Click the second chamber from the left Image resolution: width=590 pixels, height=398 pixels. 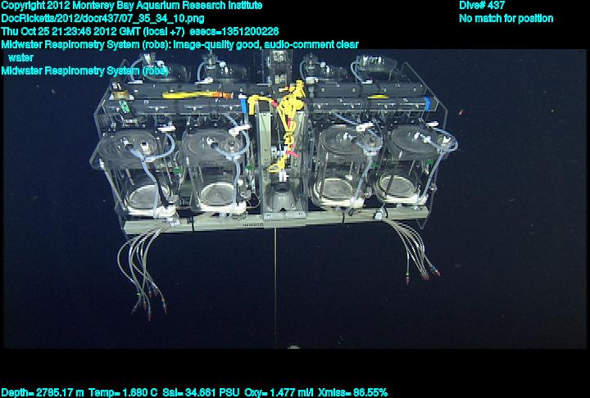[216, 168]
